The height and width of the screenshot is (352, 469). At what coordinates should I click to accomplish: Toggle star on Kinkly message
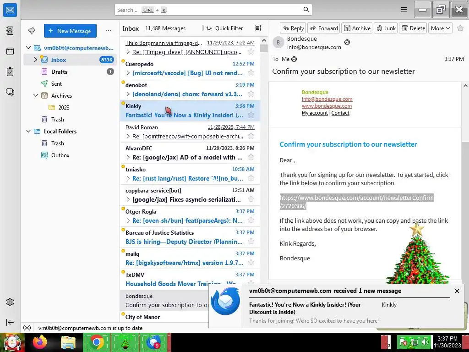[251, 115]
